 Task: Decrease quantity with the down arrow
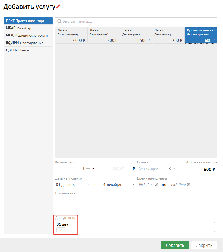click(x=88, y=170)
